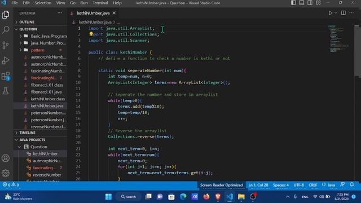Click the taskbar Search box
This screenshot has height=203, width=361.
coord(129,197)
